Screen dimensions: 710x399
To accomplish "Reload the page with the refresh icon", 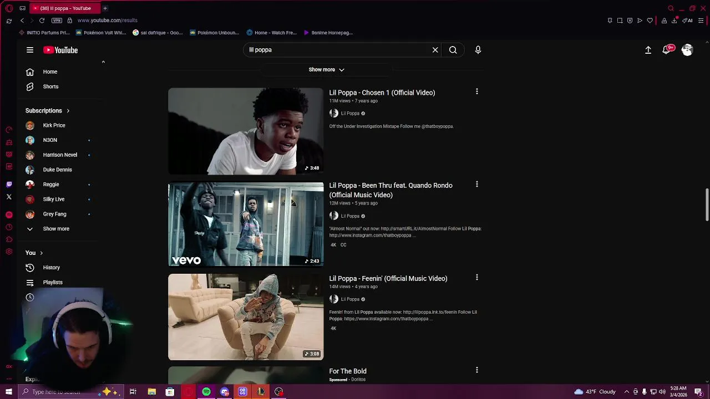I will pyautogui.click(x=42, y=21).
